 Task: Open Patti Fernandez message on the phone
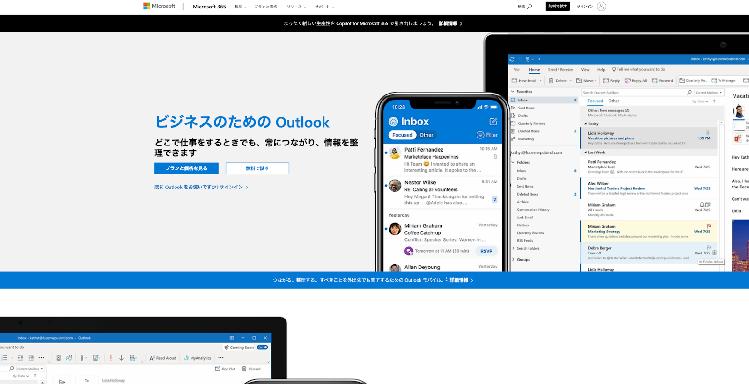(x=442, y=160)
